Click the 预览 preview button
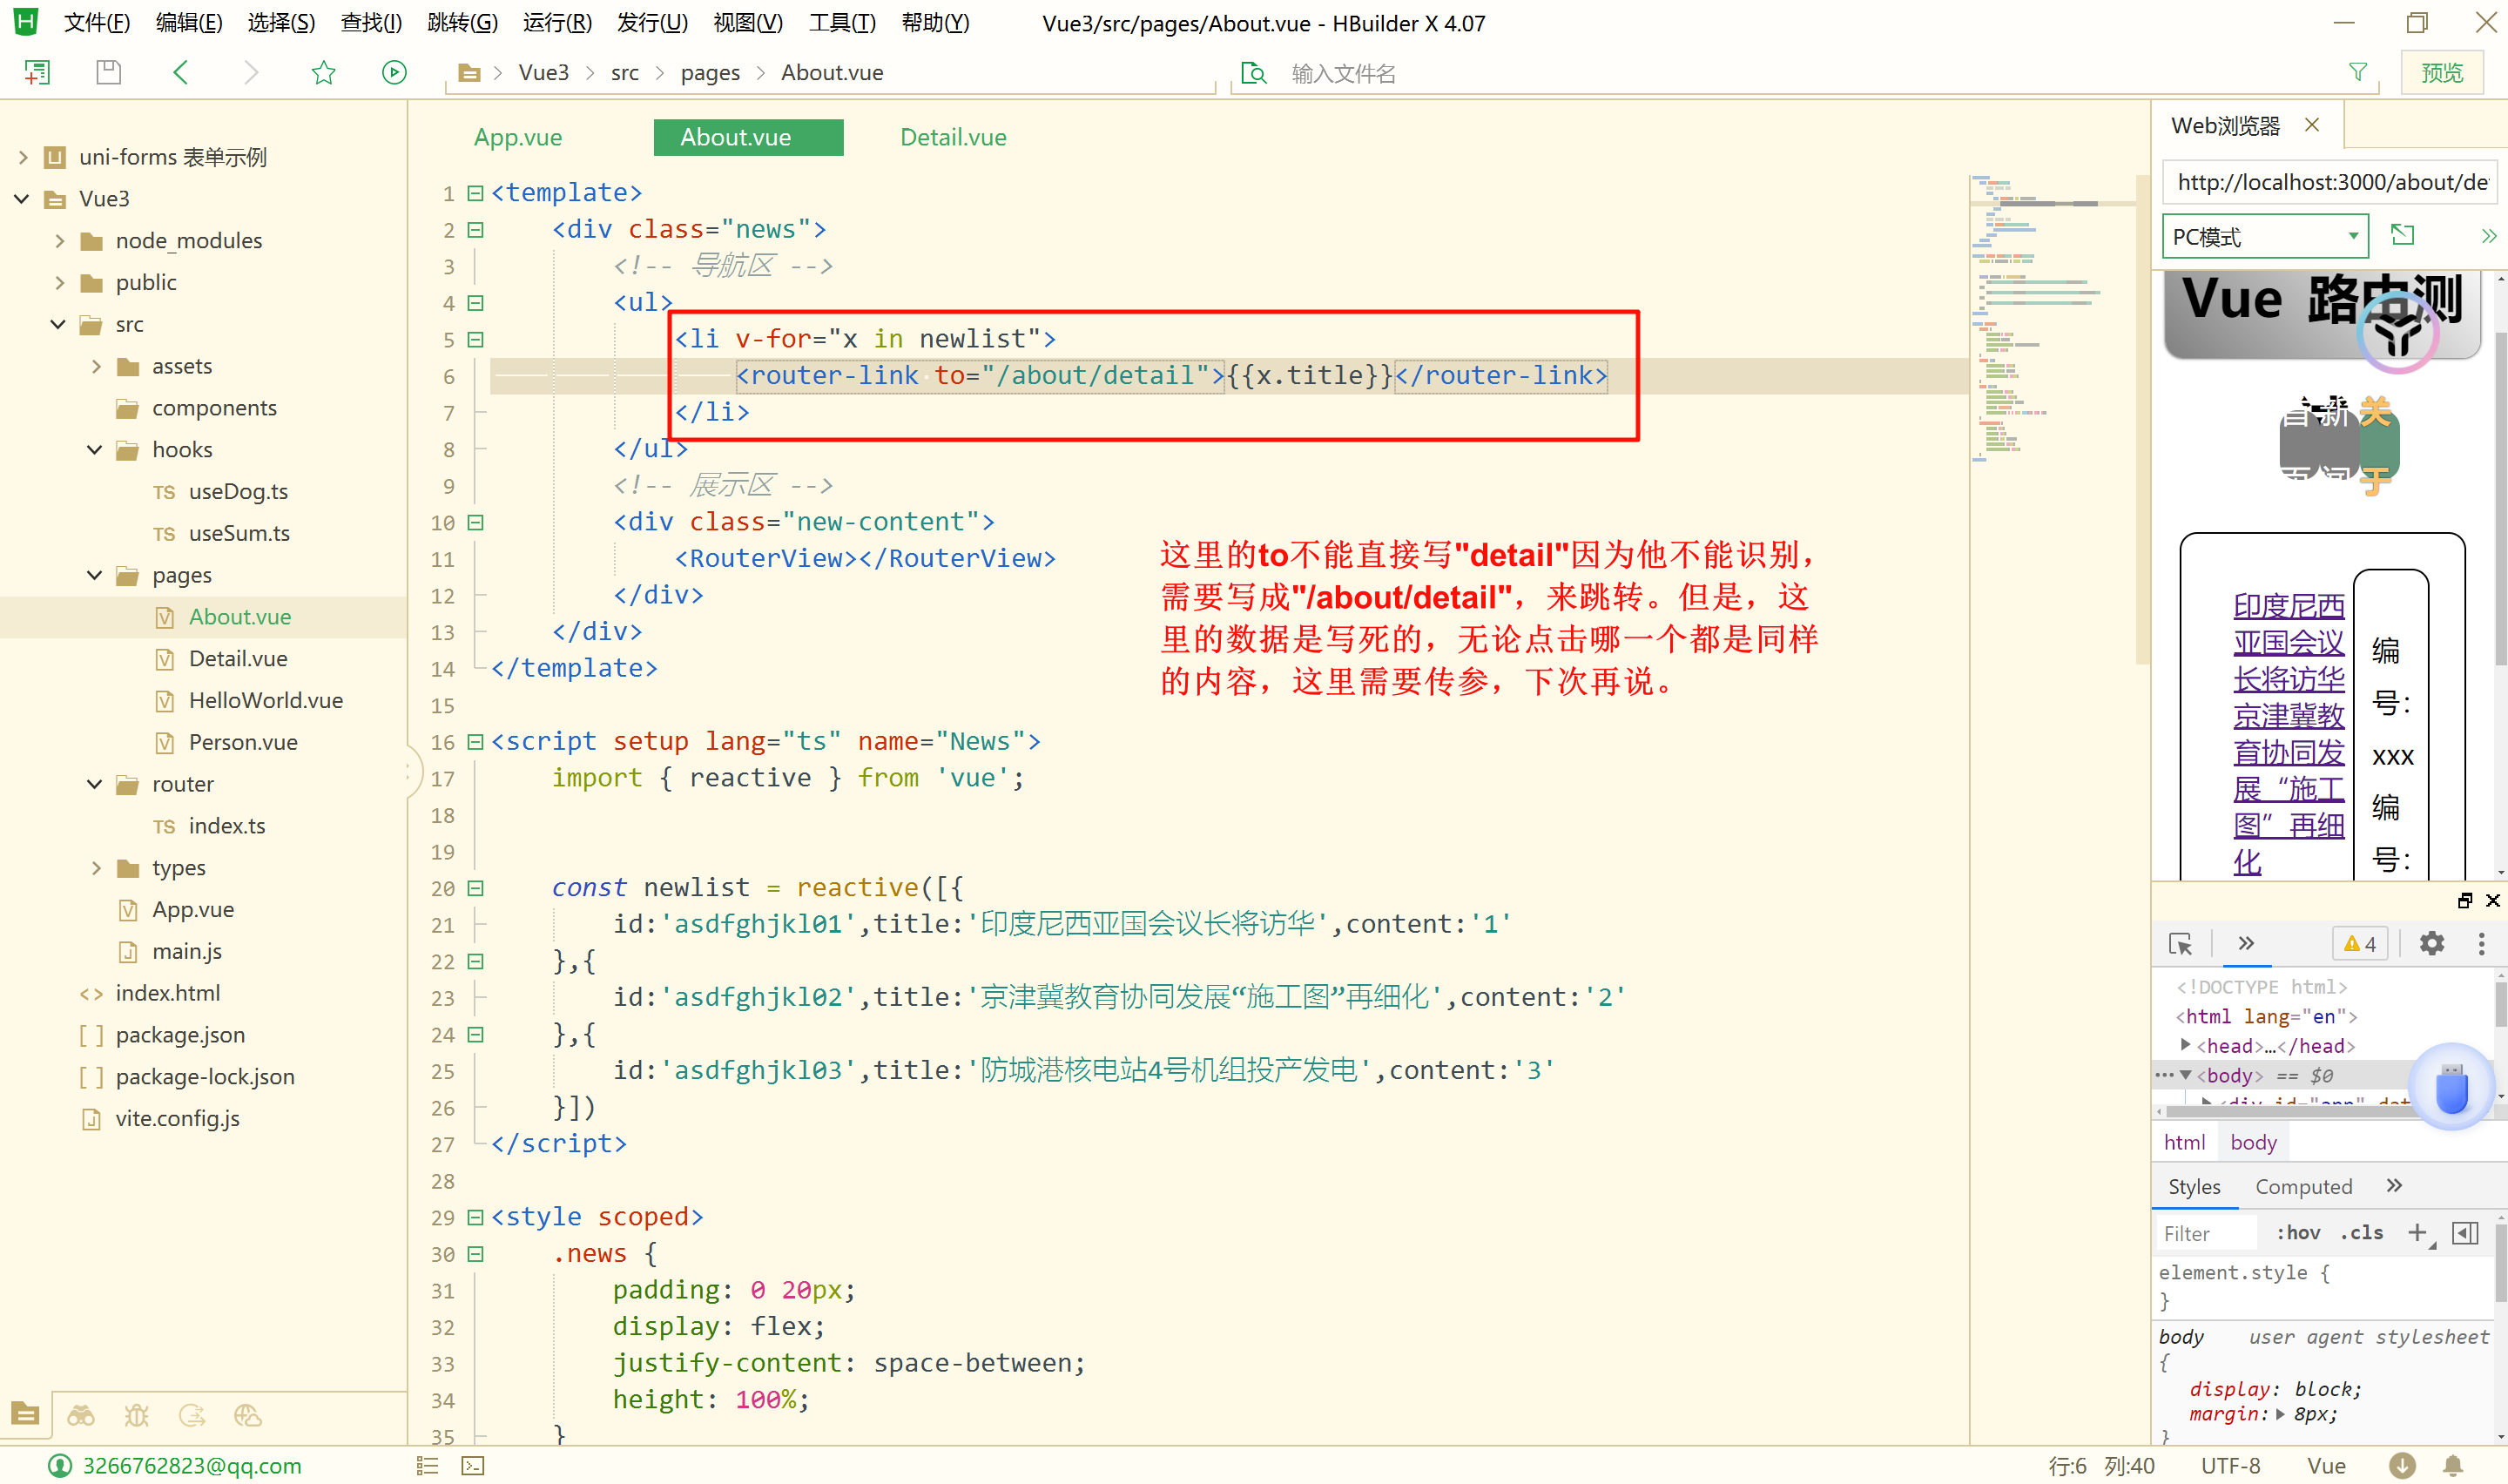Viewport: 2508px width, 1484px height. [x=2441, y=73]
